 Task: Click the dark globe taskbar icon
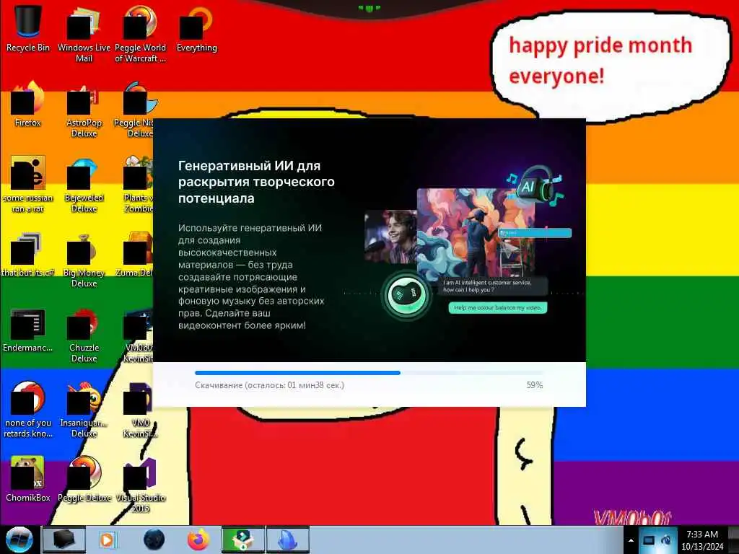coord(154,540)
